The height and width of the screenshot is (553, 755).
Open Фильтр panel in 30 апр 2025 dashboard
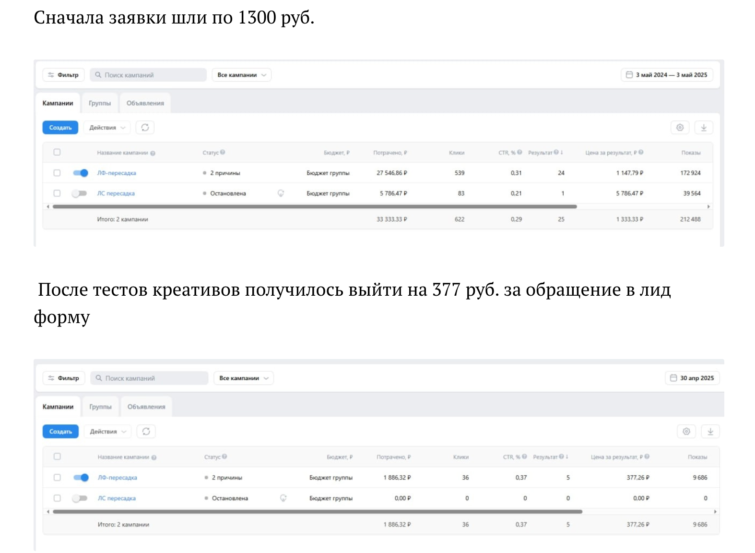pos(64,378)
